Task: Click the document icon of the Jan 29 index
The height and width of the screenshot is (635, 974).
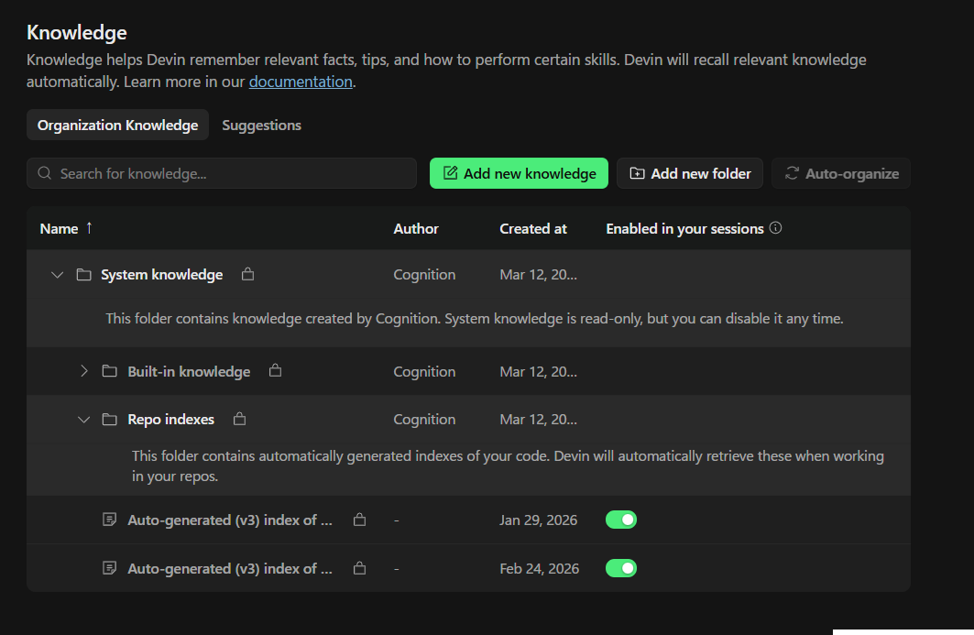Action: (110, 520)
